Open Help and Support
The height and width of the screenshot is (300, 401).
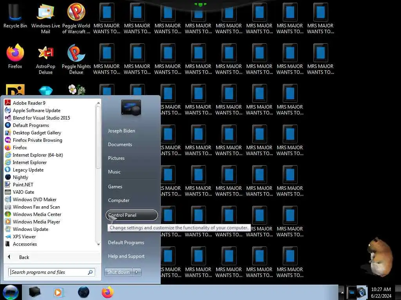(x=126, y=256)
